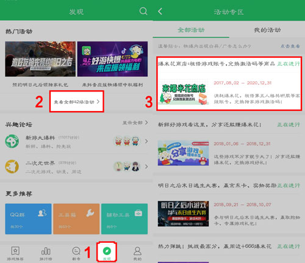Select the 新鲜好游戏看这里 activity title
Image resolution: width=305 pixels, height=263 pixels.
point(210,124)
